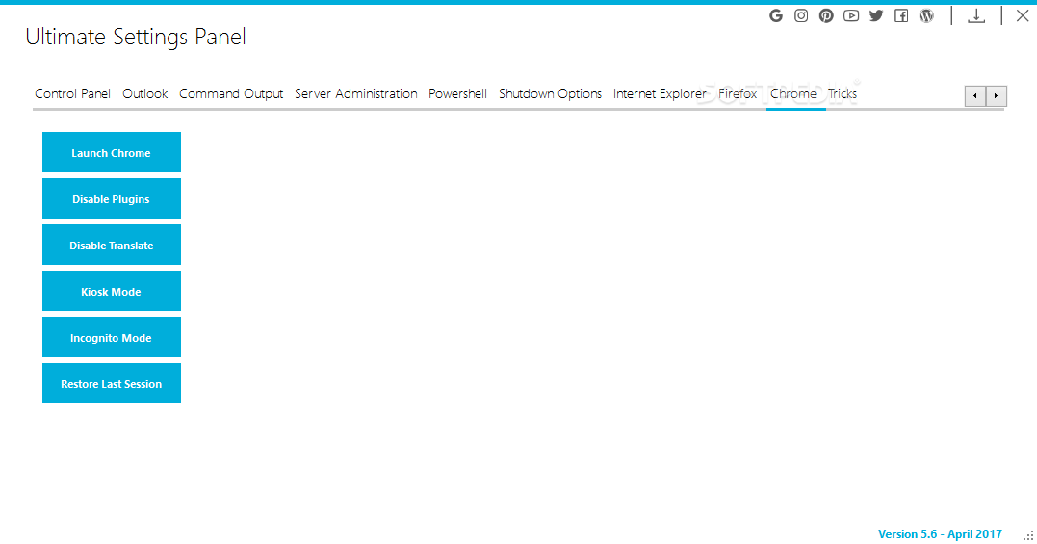Click the tab strip right arrow
Image resolution: width=1037 pixels, height=544 pixels.
pyautogui.click(x=996, y=96)
